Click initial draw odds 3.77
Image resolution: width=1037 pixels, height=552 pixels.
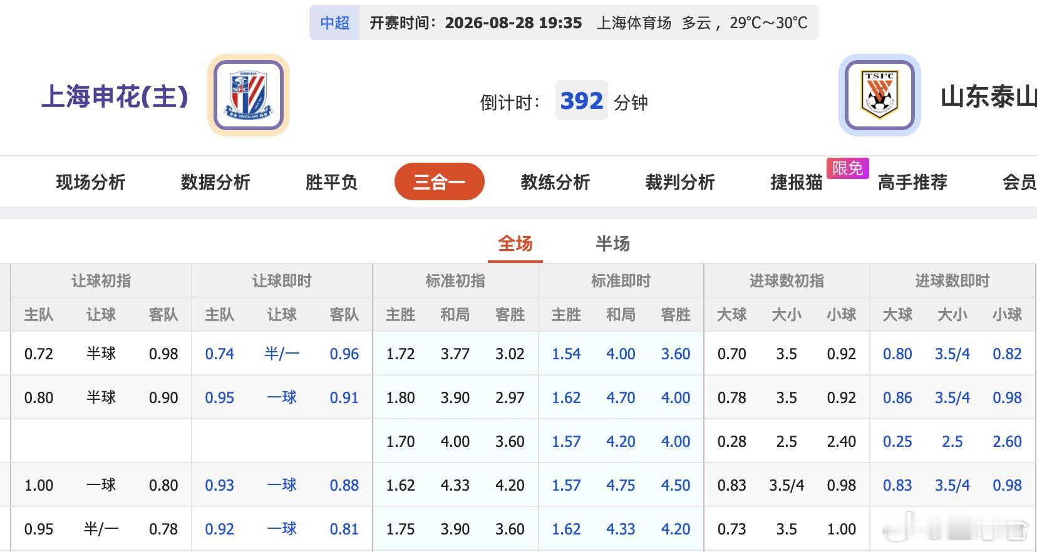pyautogui.click(x=455, y=354)
